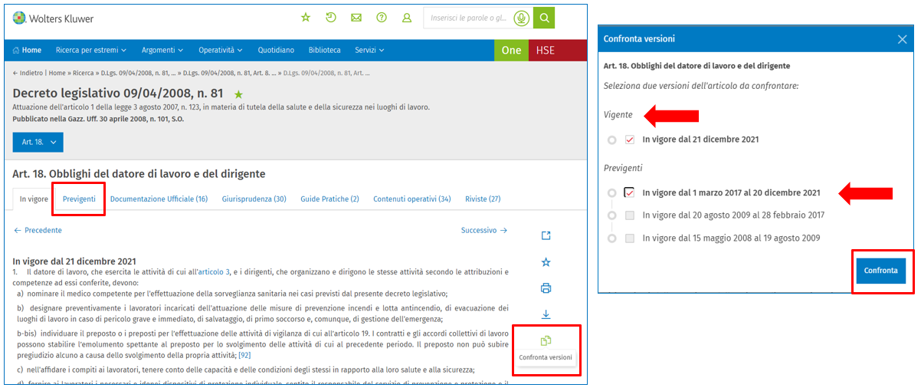Toggle the 1 marzo 2017 version checkbox
921x391 pixels.
[x=629, y=193]
